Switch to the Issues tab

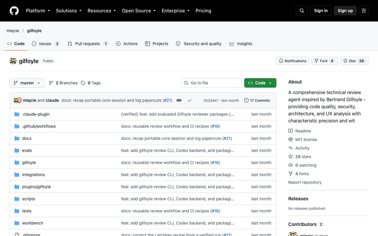[x=46, y=44]
